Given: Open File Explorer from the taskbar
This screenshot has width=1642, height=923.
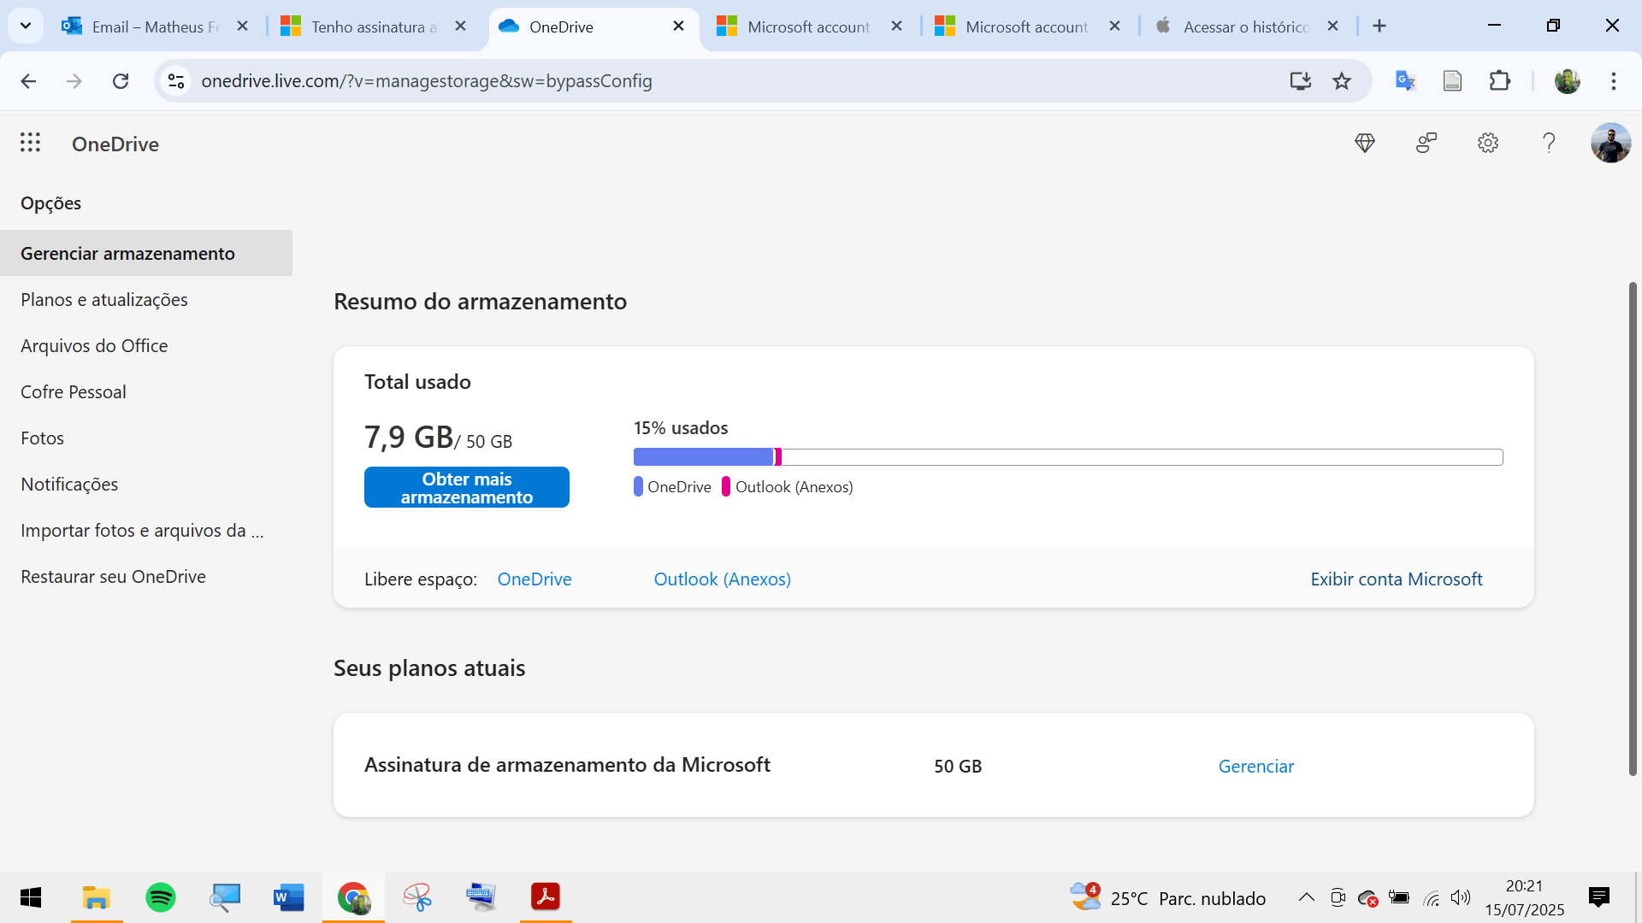Looking at the screenshot, I should 97,897.
